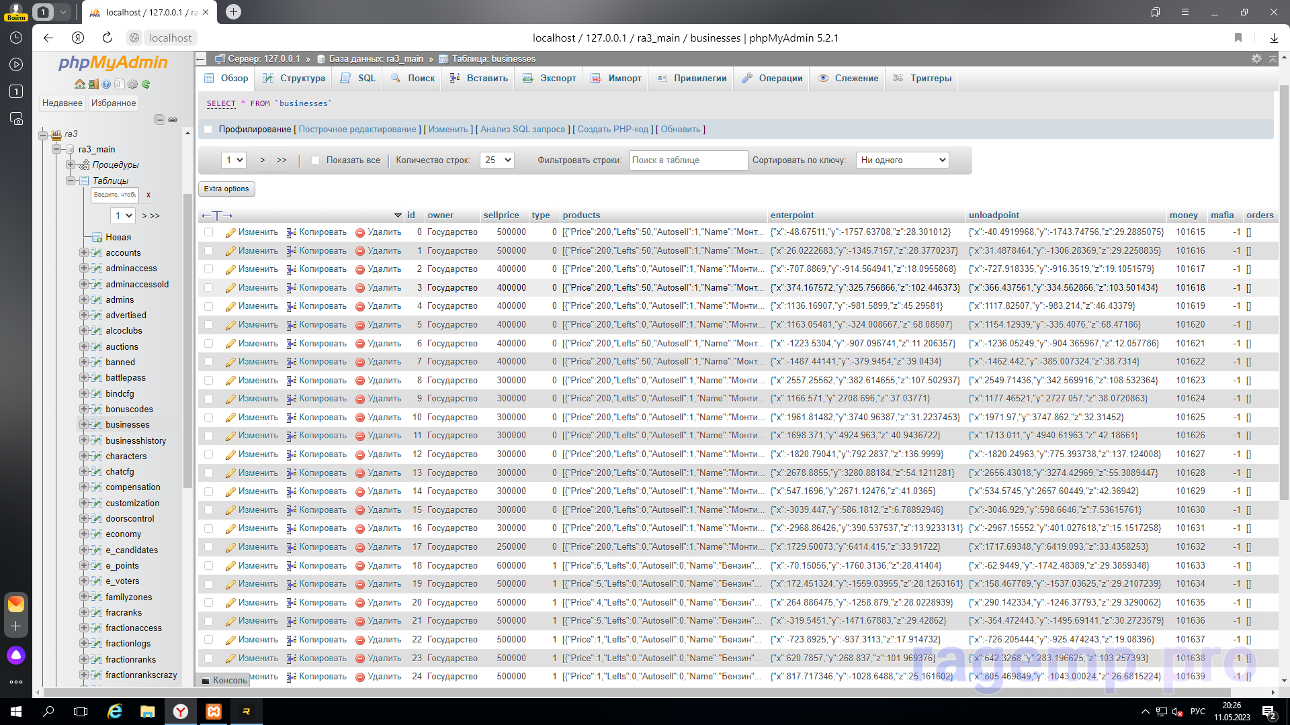Click the Extra options button

[x=226, y=189]
